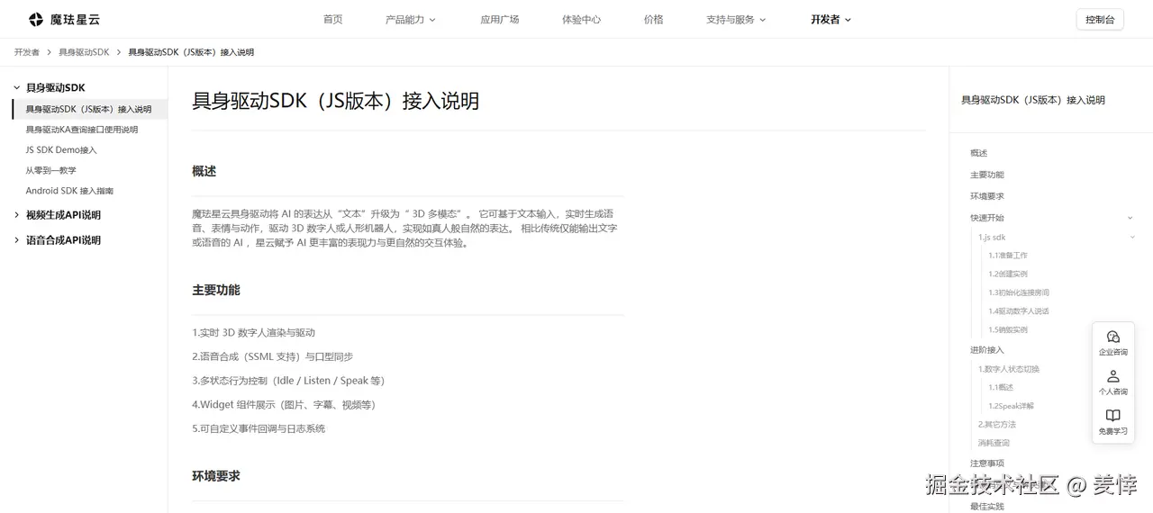Collapse 快速开始 chevron in outline
The height and width of the screenshot is (513, 1153).
pyautogui.click(x=1130, y=218)
